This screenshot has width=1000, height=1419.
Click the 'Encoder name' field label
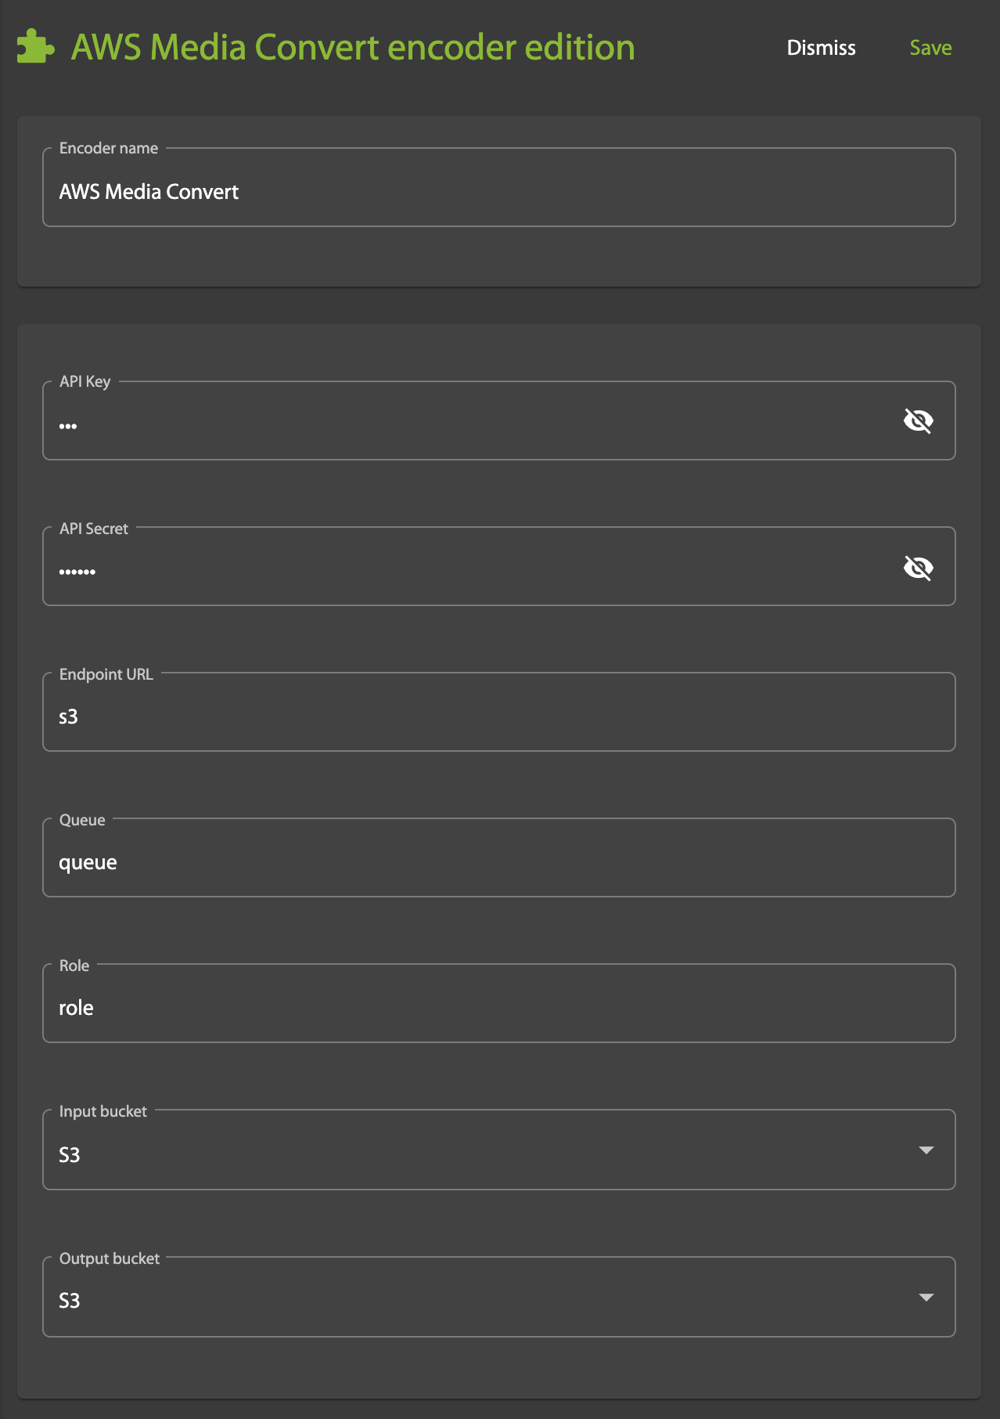tap(109, 148)
